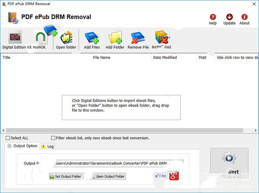Click the app logo beside the title
259x193 pixels.
(13, 18)
